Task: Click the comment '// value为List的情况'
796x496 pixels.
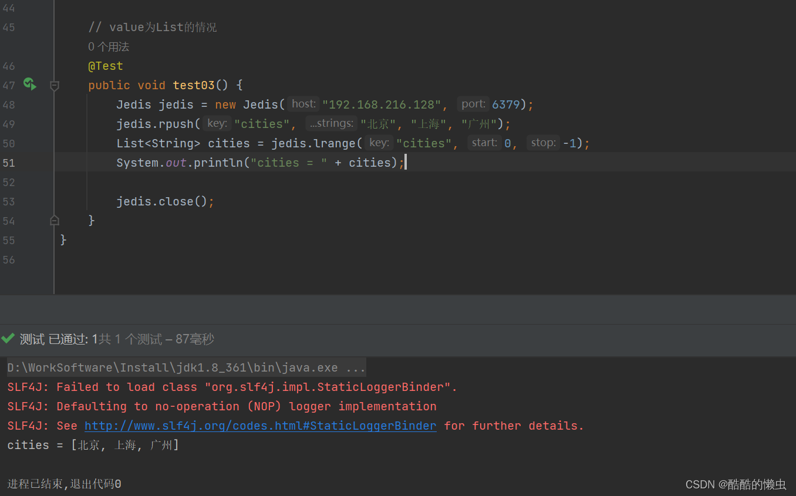Action: (153, 27)
